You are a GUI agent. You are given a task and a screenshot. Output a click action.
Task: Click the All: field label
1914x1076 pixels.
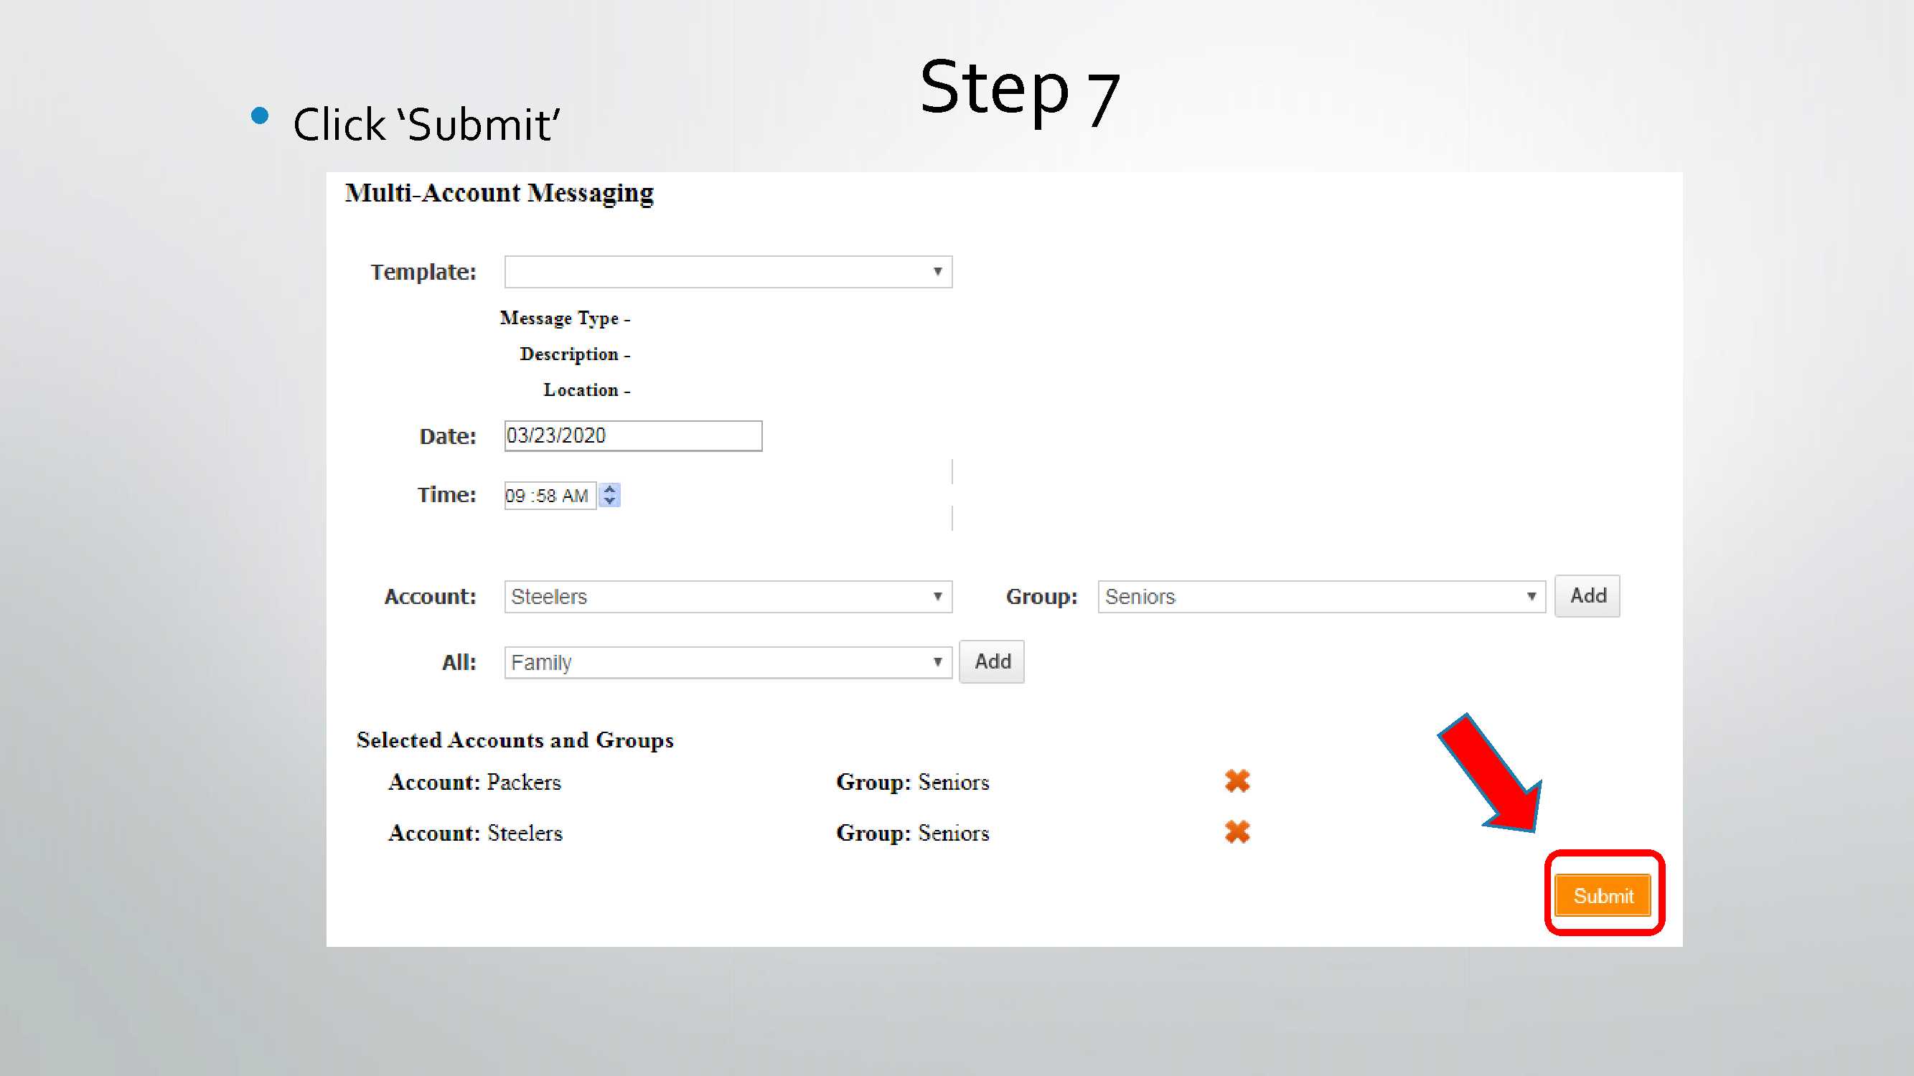[459, 662]
